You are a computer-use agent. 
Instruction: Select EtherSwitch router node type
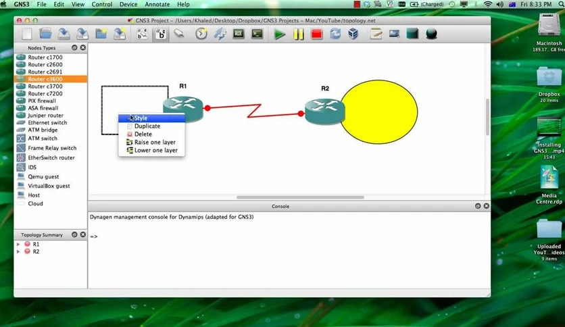click(51, 157)
